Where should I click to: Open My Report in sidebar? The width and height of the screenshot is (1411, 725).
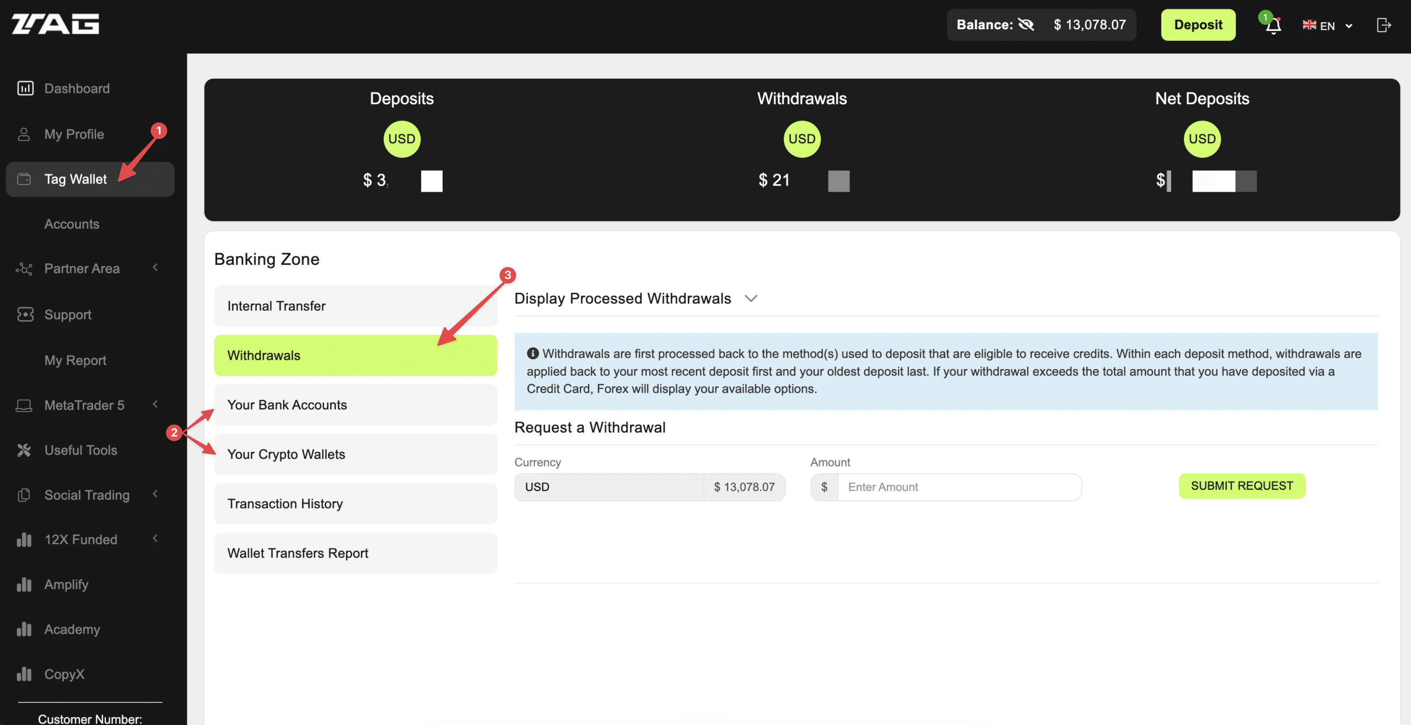click(75, 360)
